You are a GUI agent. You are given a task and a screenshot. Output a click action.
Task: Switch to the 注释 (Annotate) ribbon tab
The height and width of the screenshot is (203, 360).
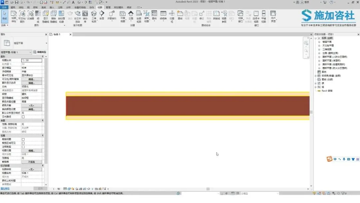[60, 7]
